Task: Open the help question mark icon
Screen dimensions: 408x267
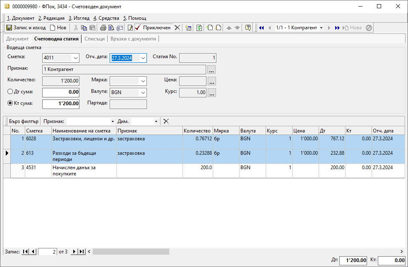Action: pos(248,28)
